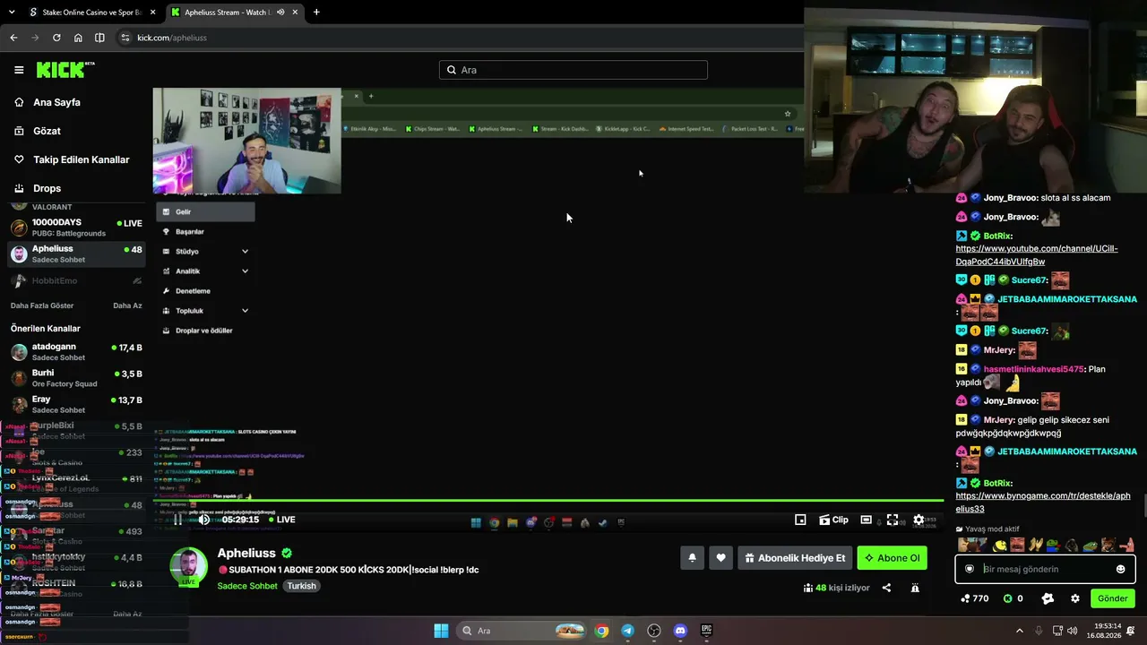The image size is (1147, 645).
Task: Go to the Kick logo home link
Action: pyautogui.click(x=65, y=69)
